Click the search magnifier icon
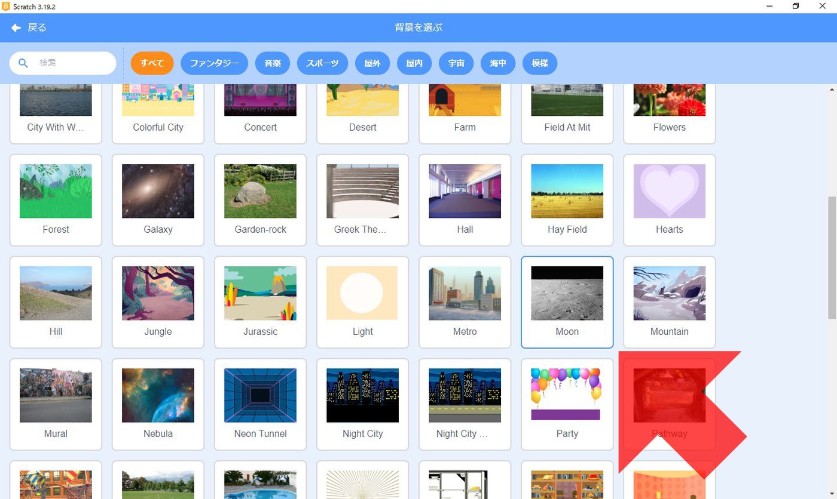Viewport: 837px width, 499px height. 23,63
